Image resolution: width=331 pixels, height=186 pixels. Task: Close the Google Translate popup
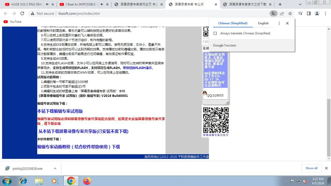pos(287,23)
